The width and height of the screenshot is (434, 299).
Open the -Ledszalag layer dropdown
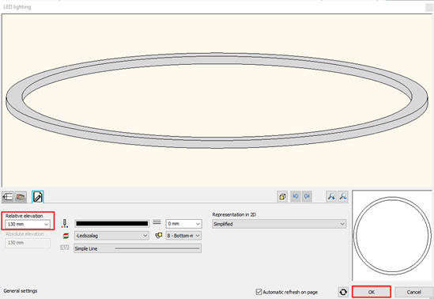[x=111, y=236]
